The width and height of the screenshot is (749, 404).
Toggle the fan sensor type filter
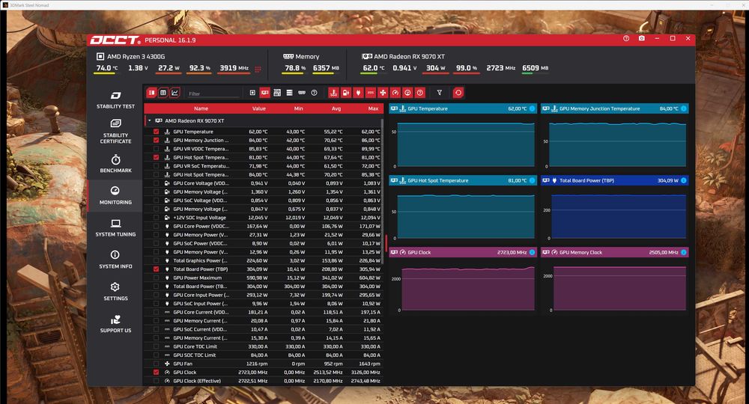(x=383, y=93)
